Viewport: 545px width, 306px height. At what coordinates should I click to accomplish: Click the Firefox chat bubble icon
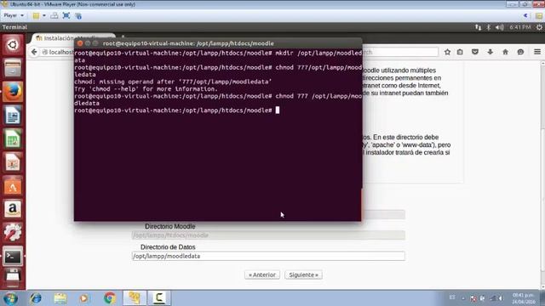[x=520, y=52]
